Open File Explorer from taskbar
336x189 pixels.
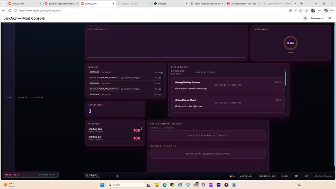(x=157, y=185)
